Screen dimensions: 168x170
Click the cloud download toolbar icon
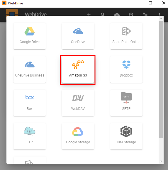click(117, 14)
